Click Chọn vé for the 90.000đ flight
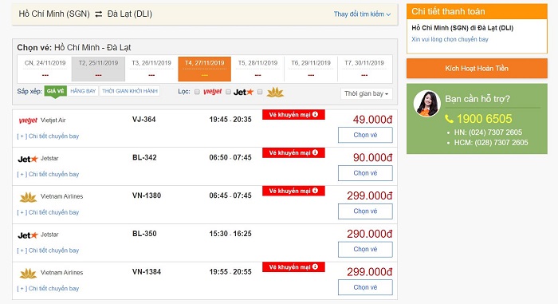 pyautogui.click(x=365, y=173)
